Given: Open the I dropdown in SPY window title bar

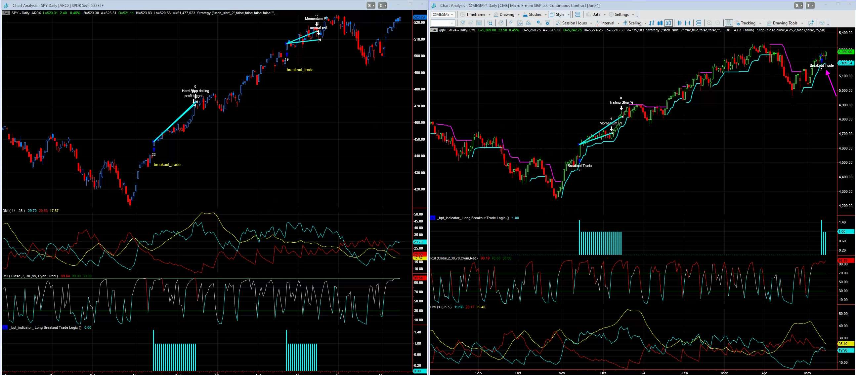Looking at the screenshot, I should (x=382, y=5).
